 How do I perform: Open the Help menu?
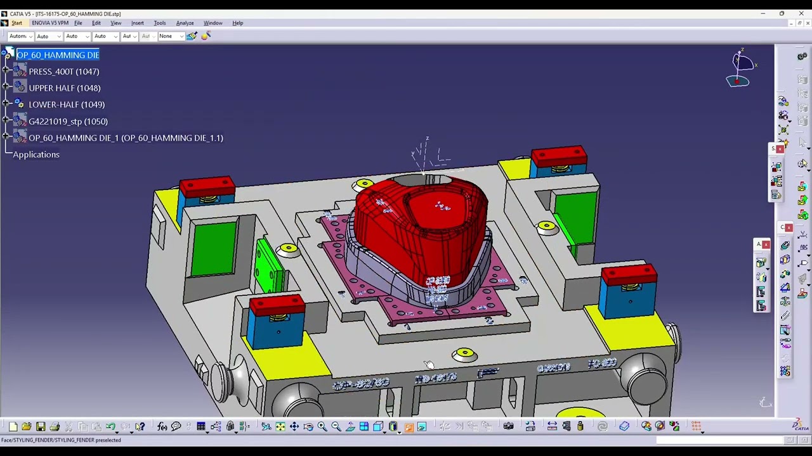[237, 23]
